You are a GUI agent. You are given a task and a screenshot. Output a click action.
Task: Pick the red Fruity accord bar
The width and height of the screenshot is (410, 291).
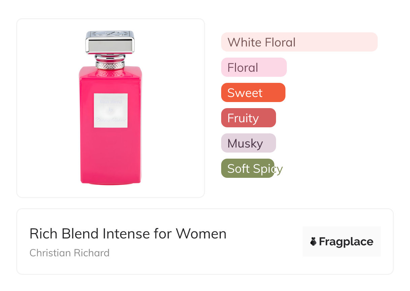(x=248, y=118)
